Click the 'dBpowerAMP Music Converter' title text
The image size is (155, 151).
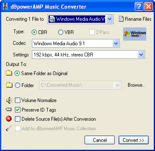click(48, 7)
